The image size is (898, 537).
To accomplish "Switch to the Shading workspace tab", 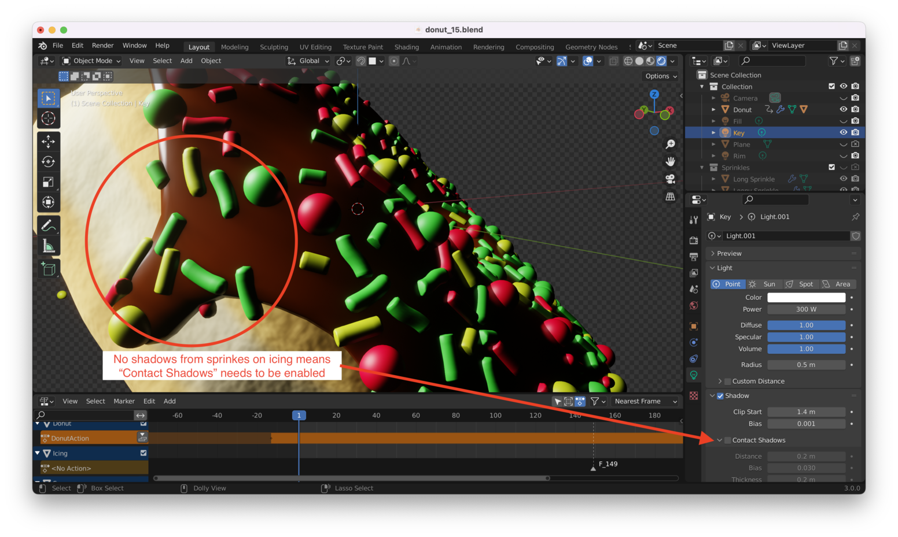I will pyautogui.click(x=406, y=47).
